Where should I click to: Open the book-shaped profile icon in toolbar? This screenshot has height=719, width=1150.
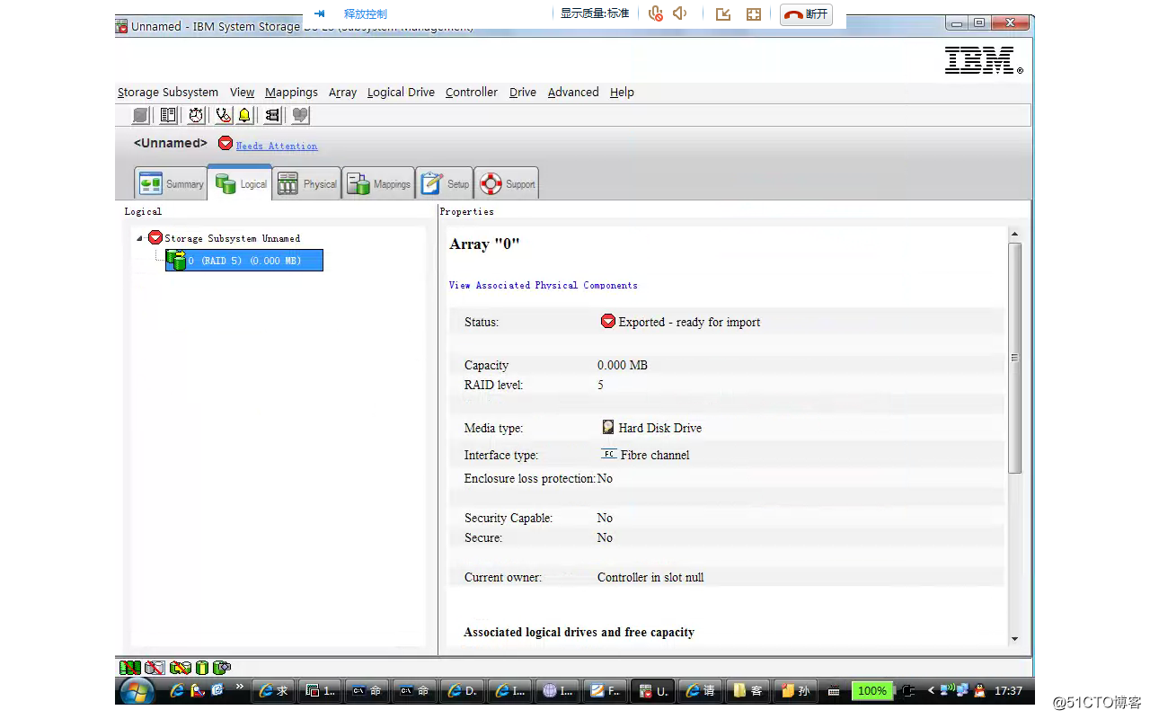click(x=168, y=115)
